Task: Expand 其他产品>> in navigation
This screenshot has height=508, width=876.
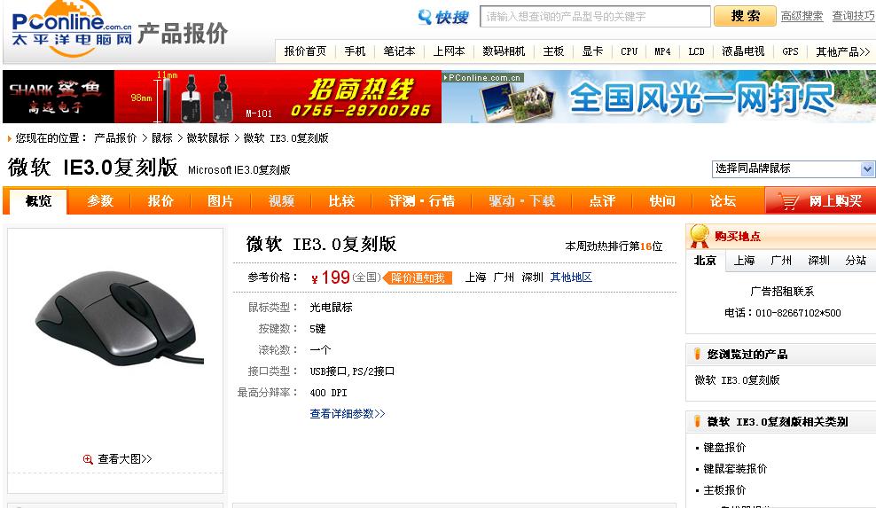Action: click(843, 52)
